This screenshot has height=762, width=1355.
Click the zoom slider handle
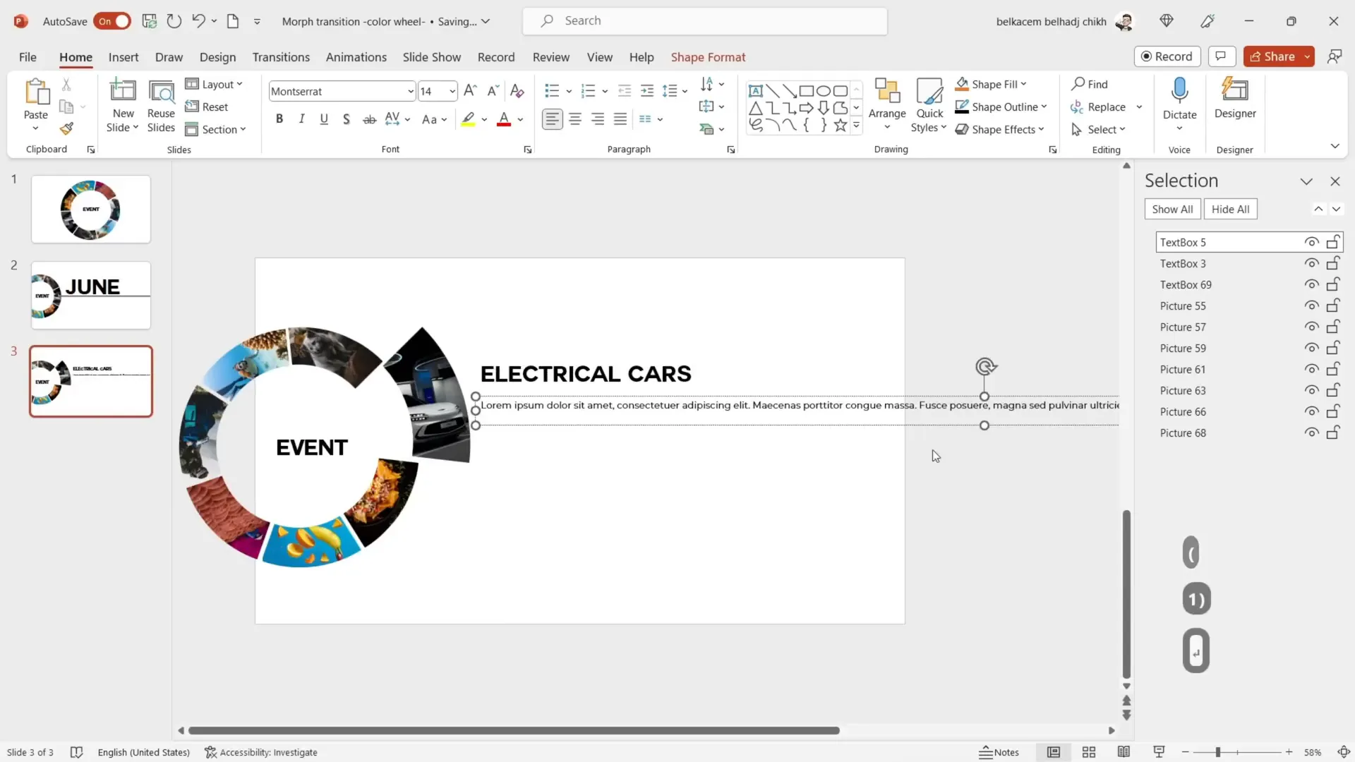click(1217, 752)
